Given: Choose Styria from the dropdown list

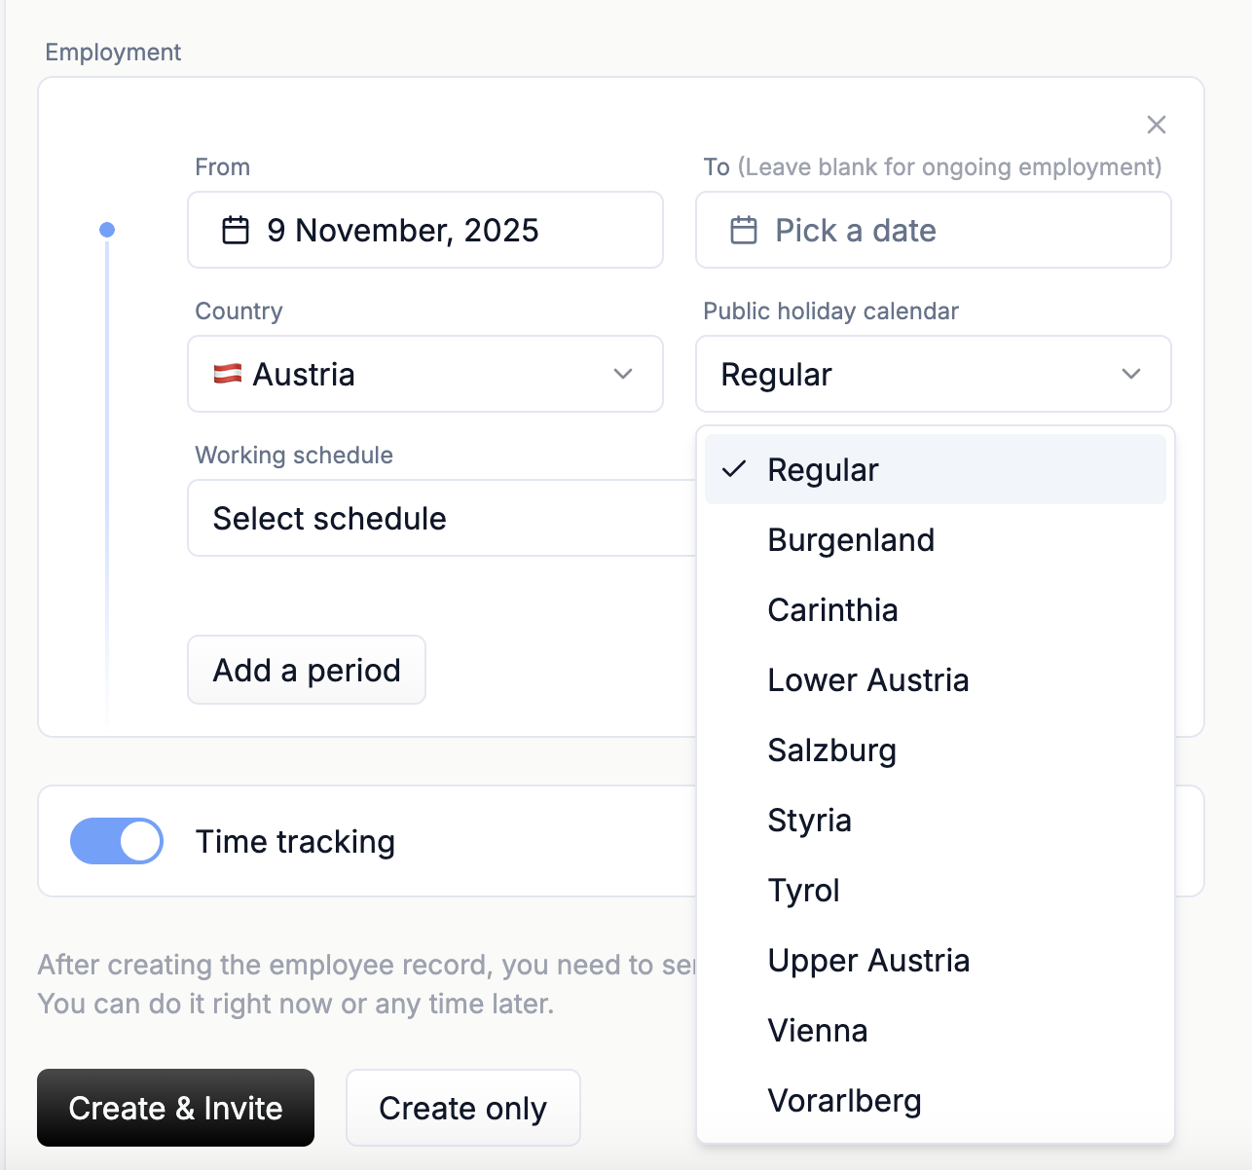Looking at the screenshot, I should [809, 821].
